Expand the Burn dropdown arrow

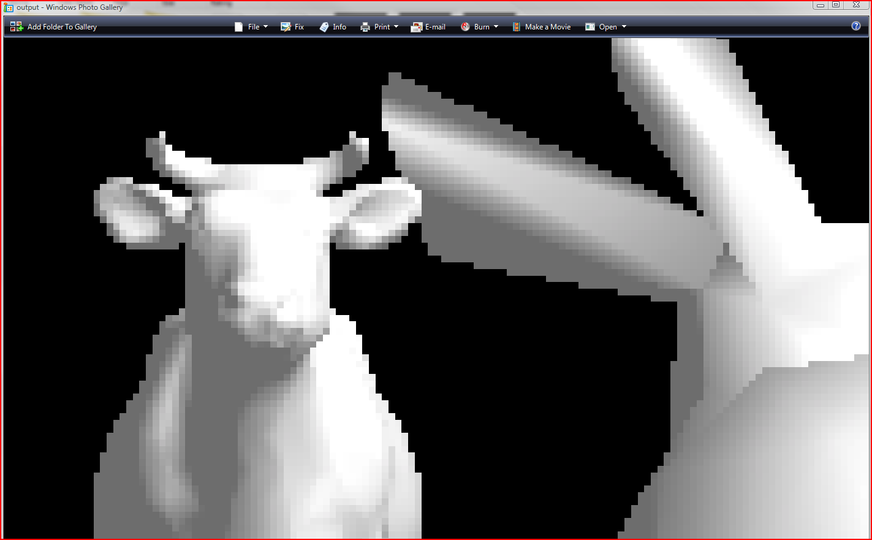point(496,27)
